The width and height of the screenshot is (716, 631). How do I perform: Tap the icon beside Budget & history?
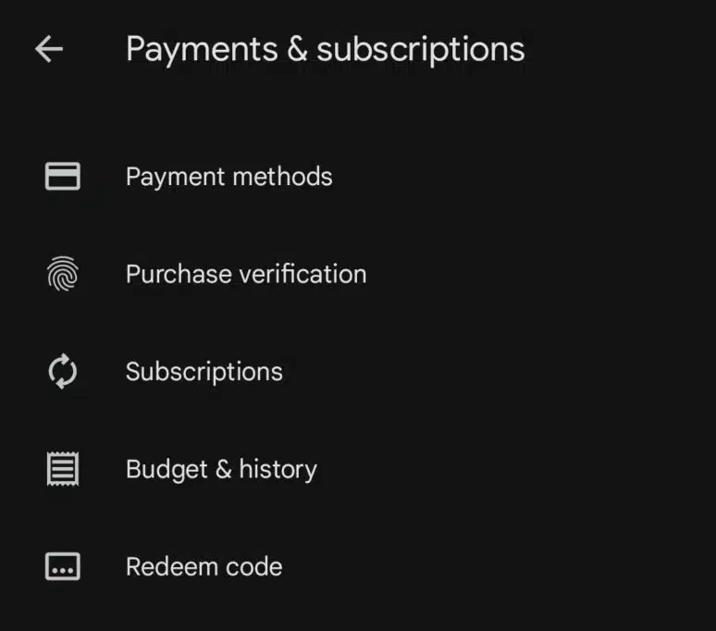coord(63,469)
